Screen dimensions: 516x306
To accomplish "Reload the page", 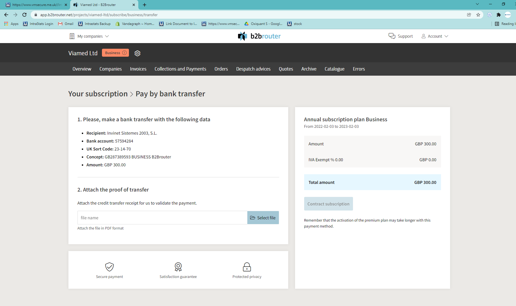I will tap(24, 15).
